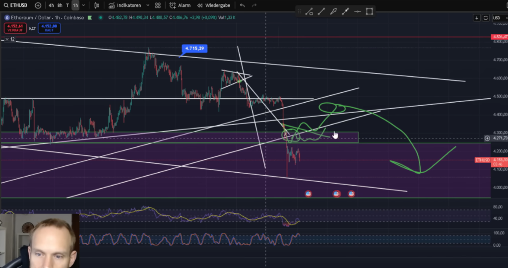
Task: Redo the last chart action
Action: [254, 5]
